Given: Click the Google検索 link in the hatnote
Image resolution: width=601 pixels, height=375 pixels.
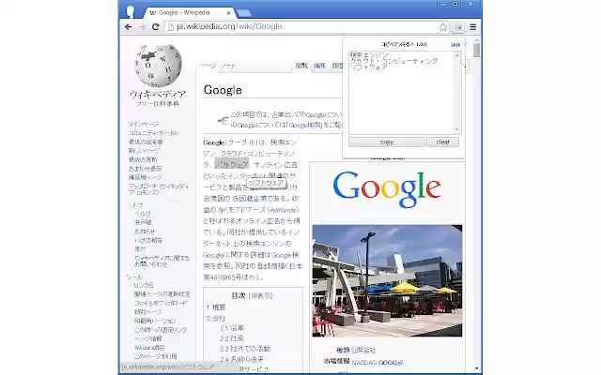Looking at the screenshot, I should [x=305, y=125].
